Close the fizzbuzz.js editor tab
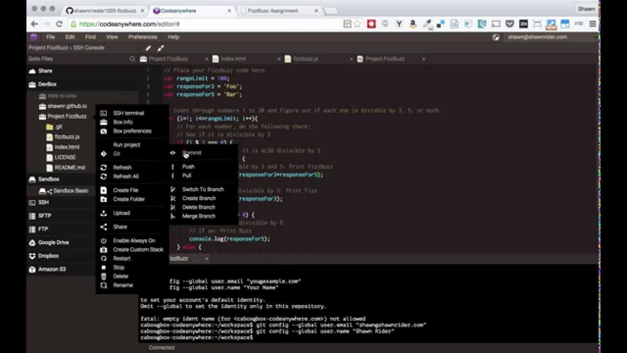This screenshot has width=627, height=353. (x=351, y=59)
